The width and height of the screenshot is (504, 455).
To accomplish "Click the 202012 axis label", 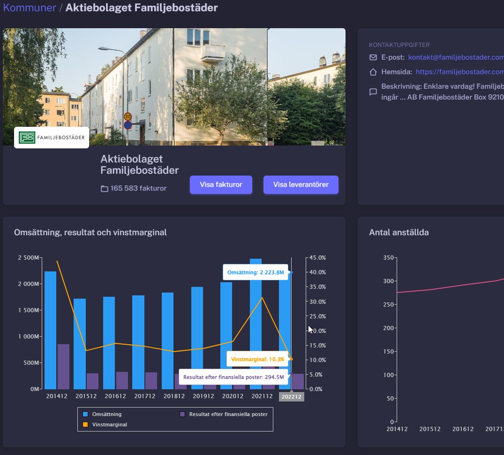I will (x=233, y=396).
